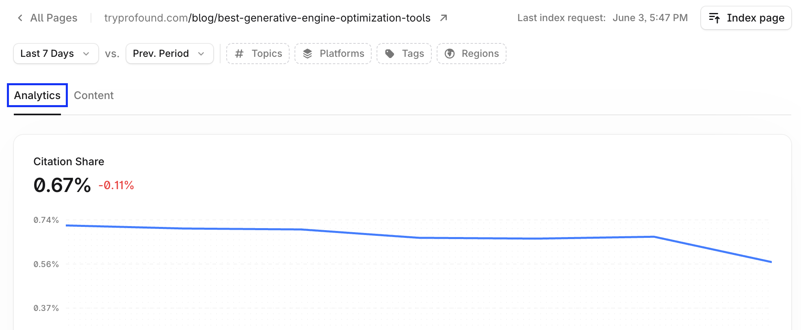The width and height of the screenshot is (801, 330).
Task: Click the June 3, 5:47 PM timestamp
Action: [650, 18]
